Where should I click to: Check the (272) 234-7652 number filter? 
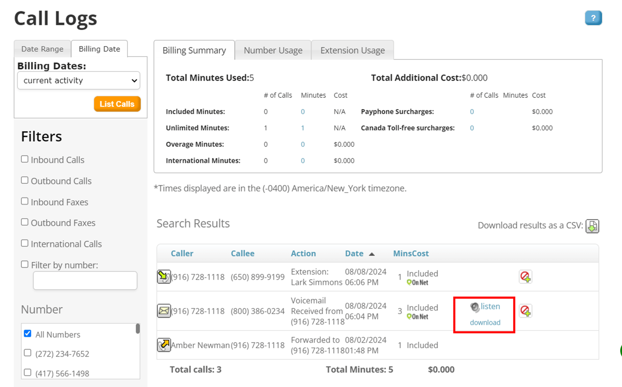27,353
